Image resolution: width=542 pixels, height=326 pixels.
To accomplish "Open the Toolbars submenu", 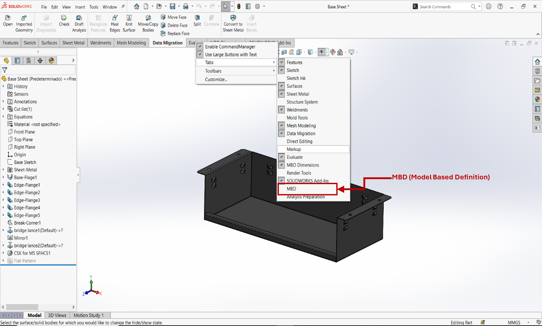I will tap(213, 71).
